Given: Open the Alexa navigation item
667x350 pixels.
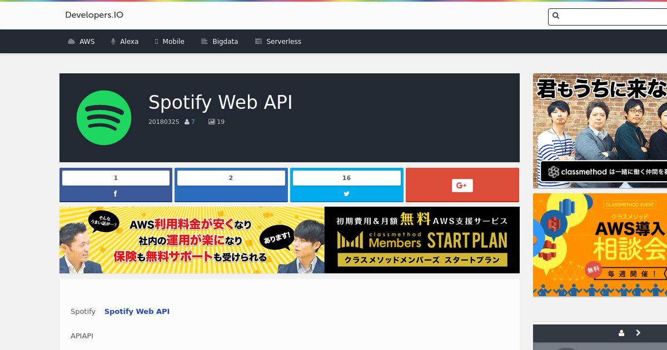Looking at the screenshot, I should 125,42.
